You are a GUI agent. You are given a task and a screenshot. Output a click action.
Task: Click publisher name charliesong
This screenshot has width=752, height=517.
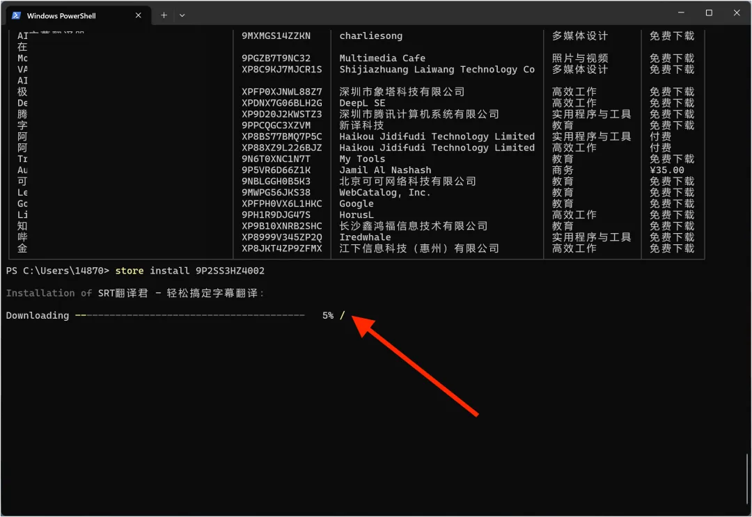(370, 36)
